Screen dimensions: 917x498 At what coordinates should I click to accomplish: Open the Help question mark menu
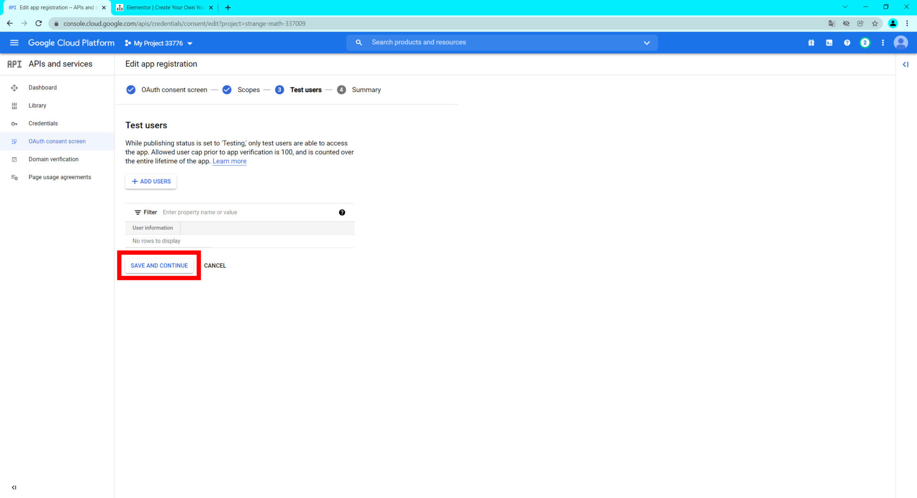click(x=847, y=42)
